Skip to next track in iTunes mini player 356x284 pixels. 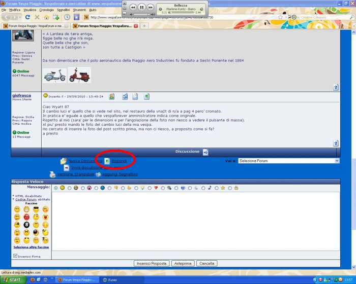(151, 8)
